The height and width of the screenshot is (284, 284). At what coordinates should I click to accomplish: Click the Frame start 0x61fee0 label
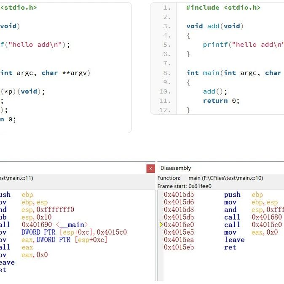pyautogui.click(x=184, y=186)
